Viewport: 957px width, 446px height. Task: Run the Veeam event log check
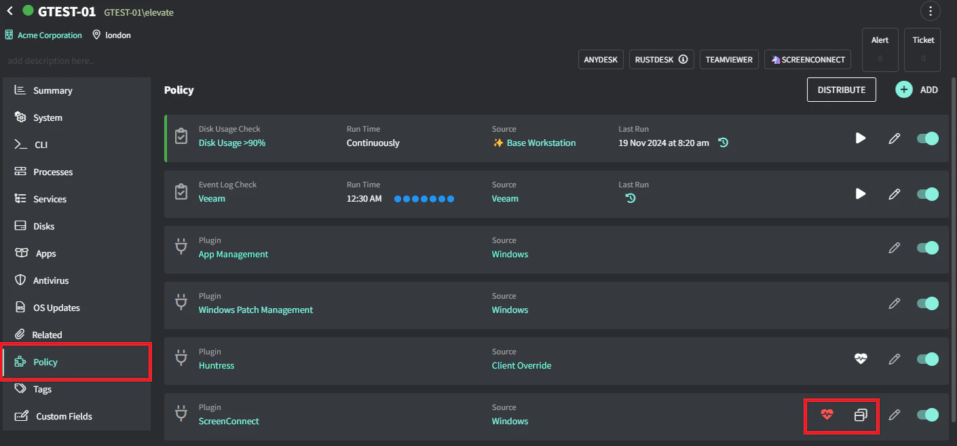pyautogui.click(x=861, y=193)
